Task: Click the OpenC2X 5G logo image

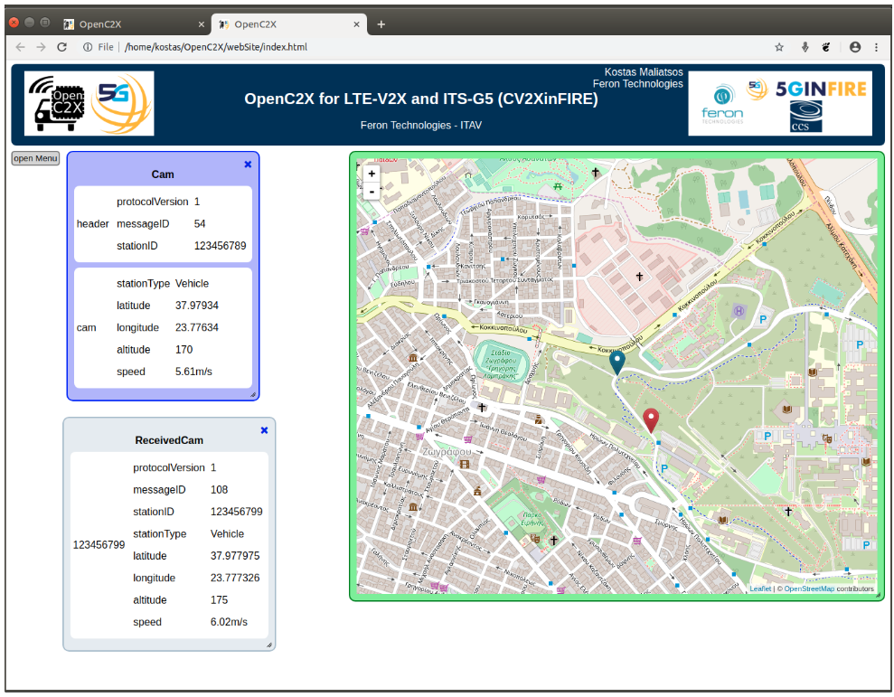Action: click(89, 104)
